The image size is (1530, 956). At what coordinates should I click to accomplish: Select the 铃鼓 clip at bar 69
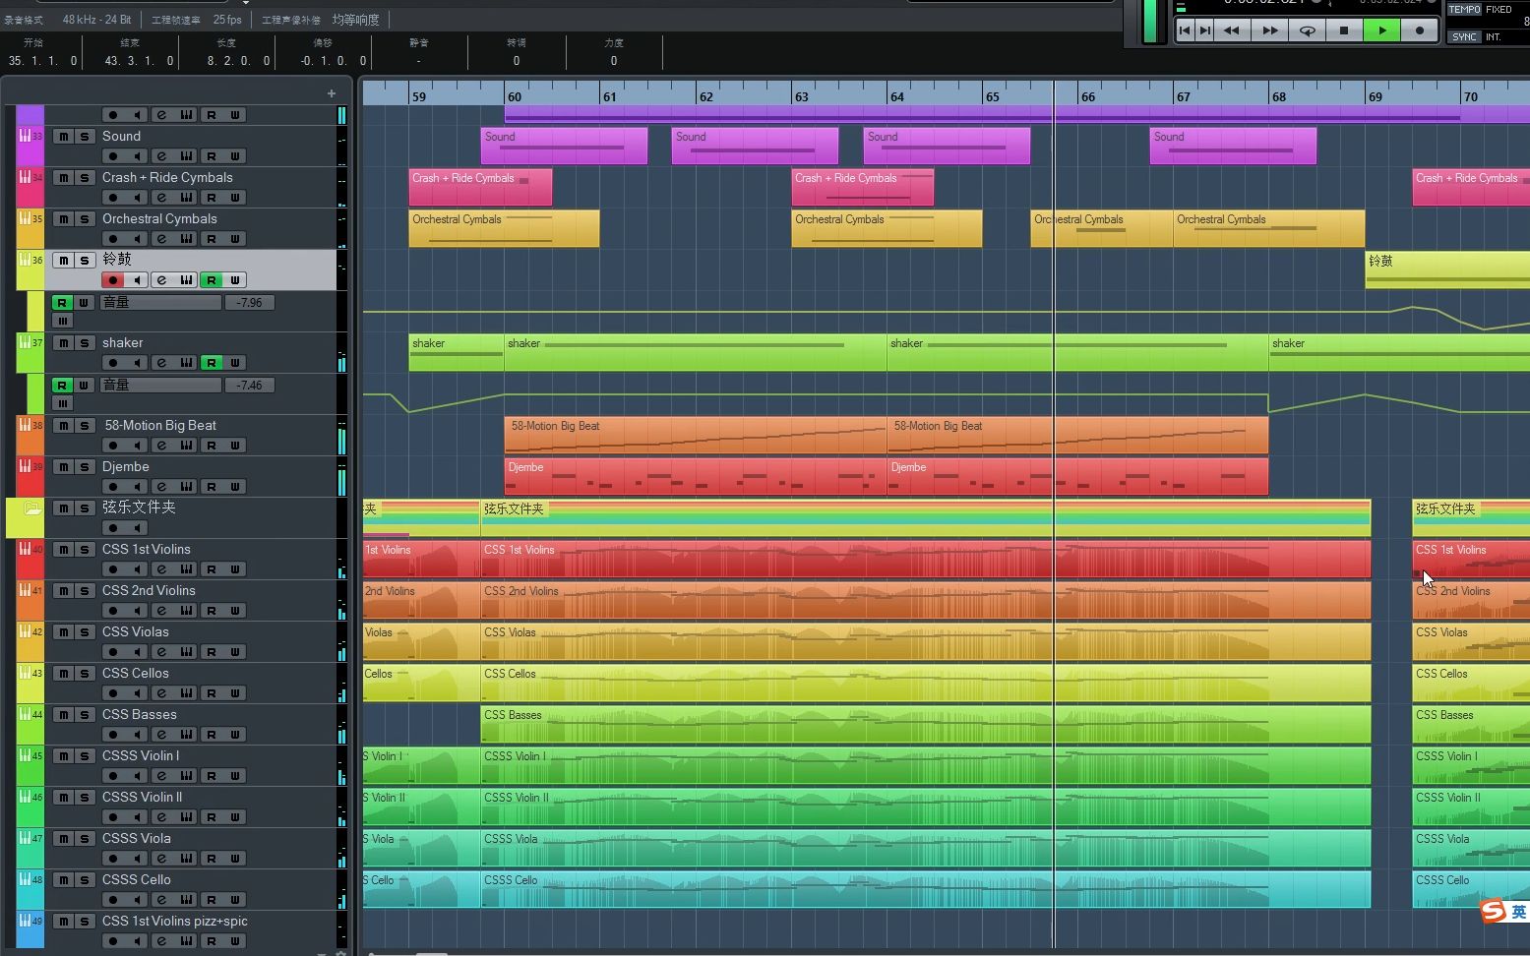[1447, 269]
